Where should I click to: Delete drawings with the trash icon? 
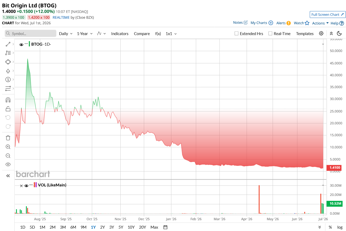(x=8, y=138)
